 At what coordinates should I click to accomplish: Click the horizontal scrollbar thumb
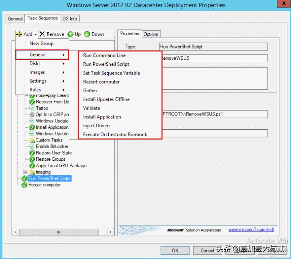coord(59,232)
